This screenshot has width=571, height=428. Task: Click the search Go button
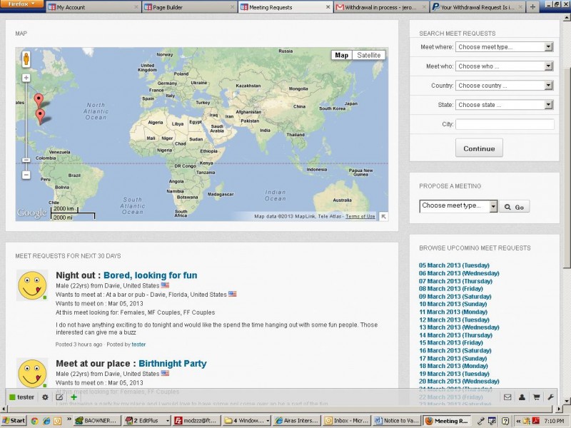514,207
